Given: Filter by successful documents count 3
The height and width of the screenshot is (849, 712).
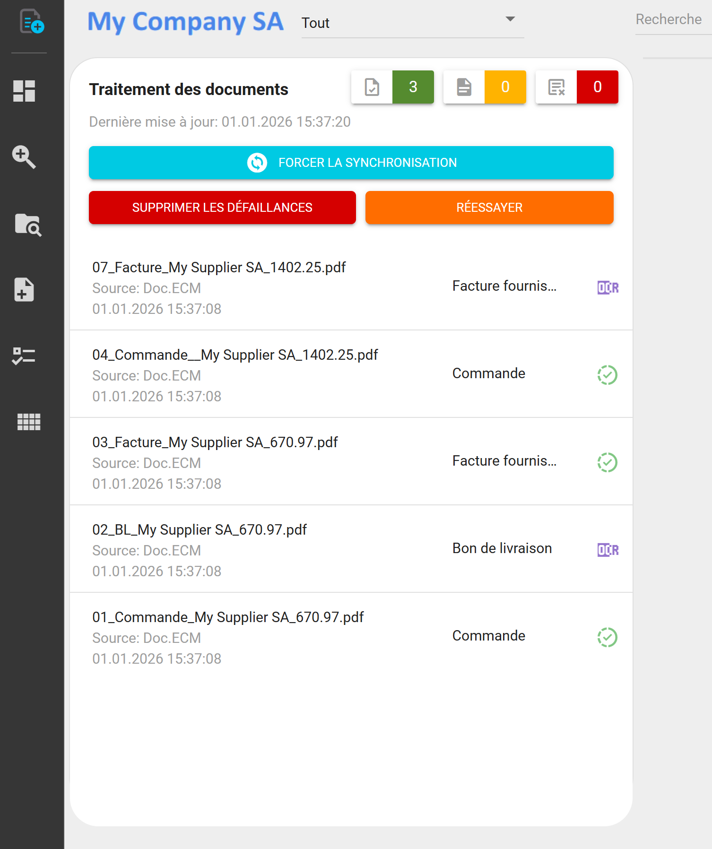Looking at the screenshot, I should 392,87.
